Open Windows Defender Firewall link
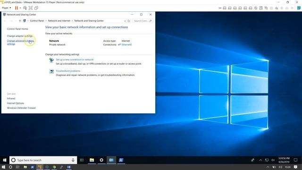The height and width of the screenshot is (170, 302). 21,108
